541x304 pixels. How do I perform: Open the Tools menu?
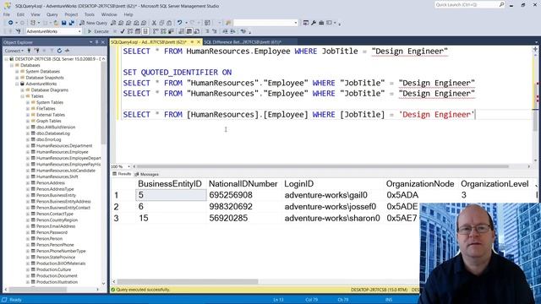click(90, 14)
